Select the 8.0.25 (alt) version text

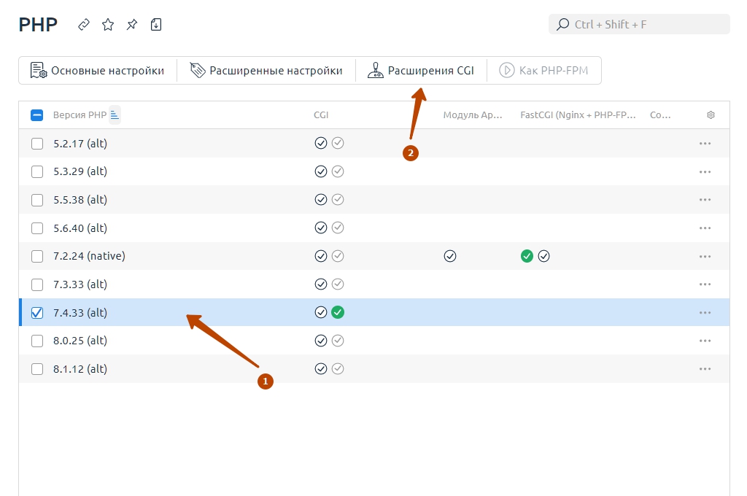[80, 341]
